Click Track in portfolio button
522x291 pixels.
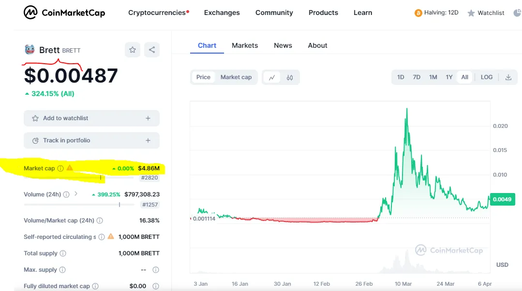[91, 140]
